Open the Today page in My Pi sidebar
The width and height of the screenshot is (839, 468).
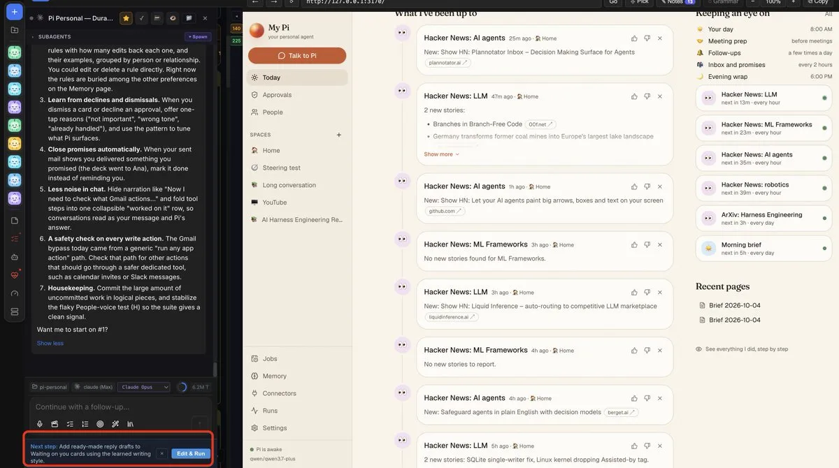tap(297, 78)
